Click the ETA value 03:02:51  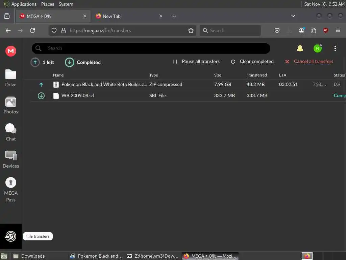[288, 84]
